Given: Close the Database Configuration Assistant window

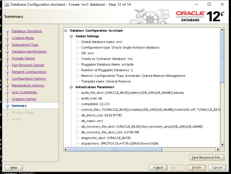Looking at the screenshot, I should pos(222,4).
